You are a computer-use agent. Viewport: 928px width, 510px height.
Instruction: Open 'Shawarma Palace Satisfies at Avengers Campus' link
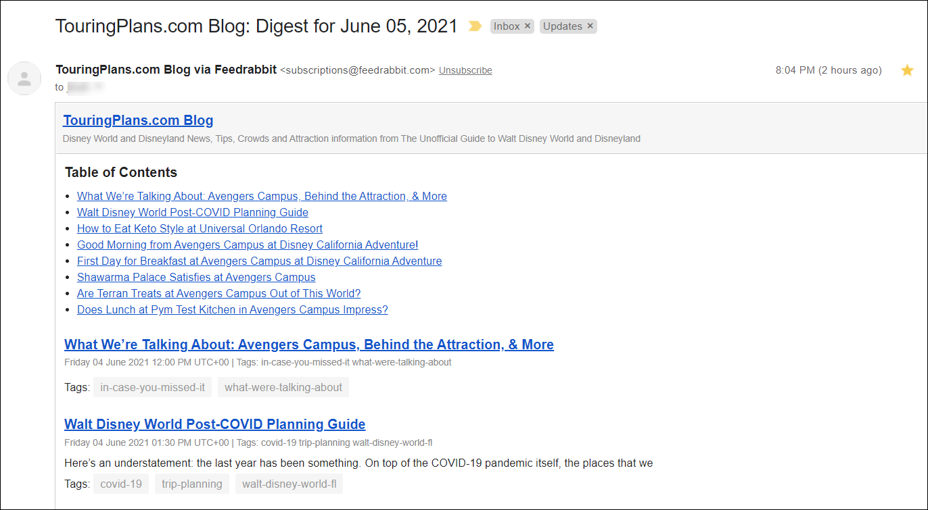(196, 277)
